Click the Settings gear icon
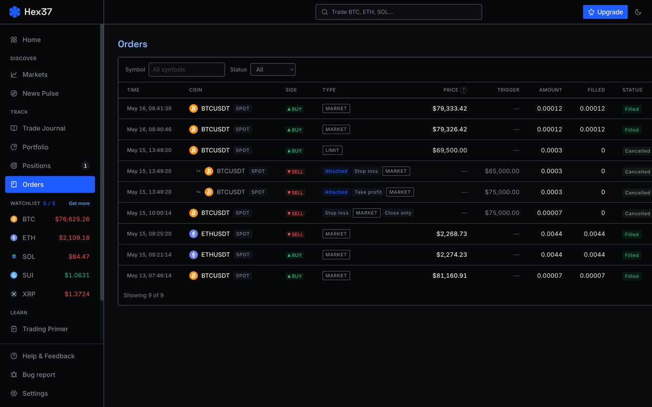 click(x=14, y=393)
